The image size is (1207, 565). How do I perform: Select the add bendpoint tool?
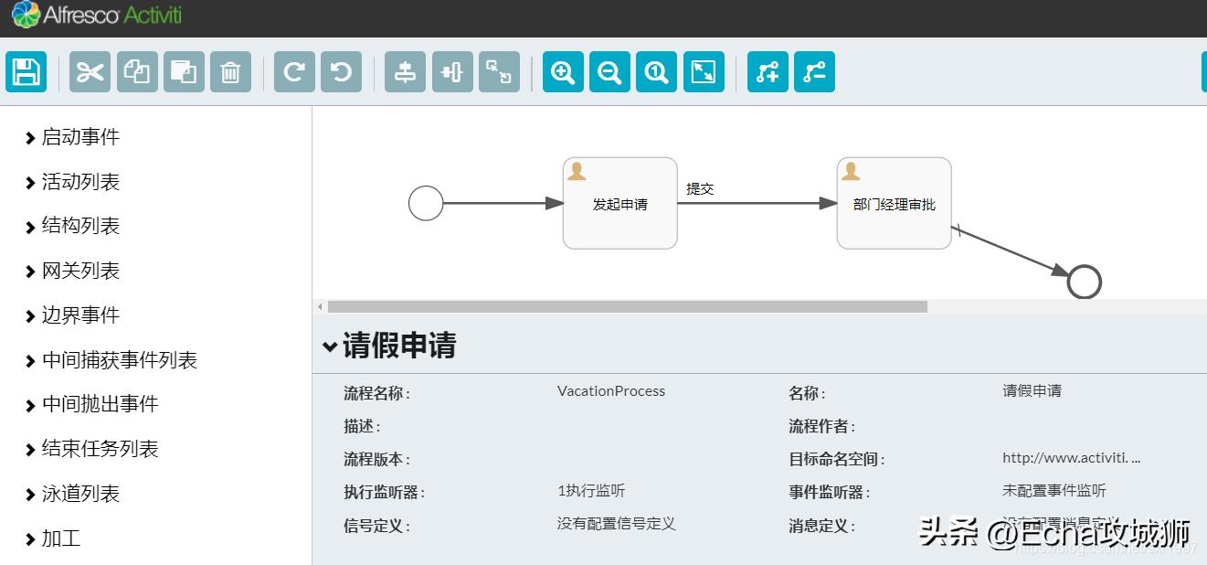[768, 71]
